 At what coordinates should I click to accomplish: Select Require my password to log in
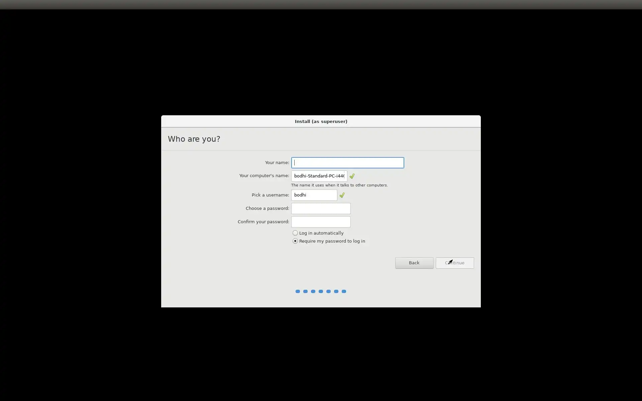click(x=295, y=241)
